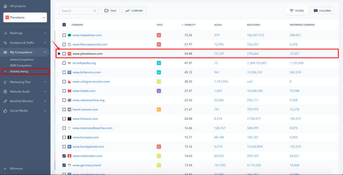343x175 pixels.
Task: Uncheck the www.visitlondon.com row checkbox
Action: click(x=64, y=156)
